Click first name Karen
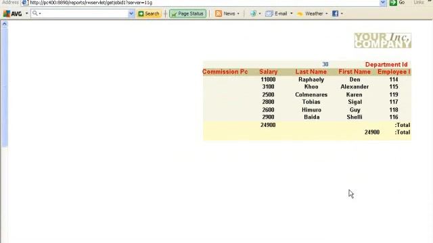The width and height of the screenshot is (433, 243). (x=355, y=94)
